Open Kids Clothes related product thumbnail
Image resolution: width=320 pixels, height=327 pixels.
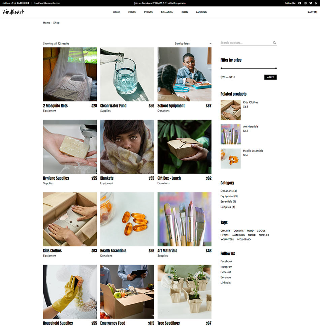pos(230,110)
